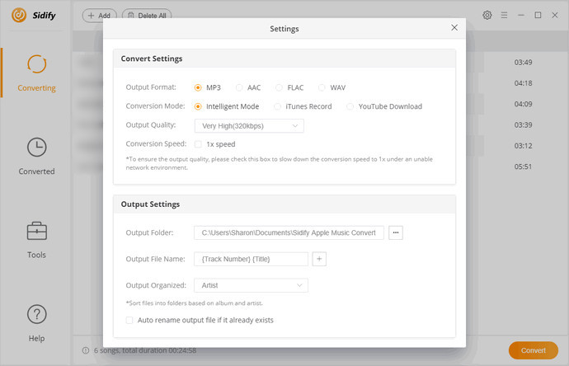Open the Help question mark icon
569x366 pixels.
tap(36, 315)
